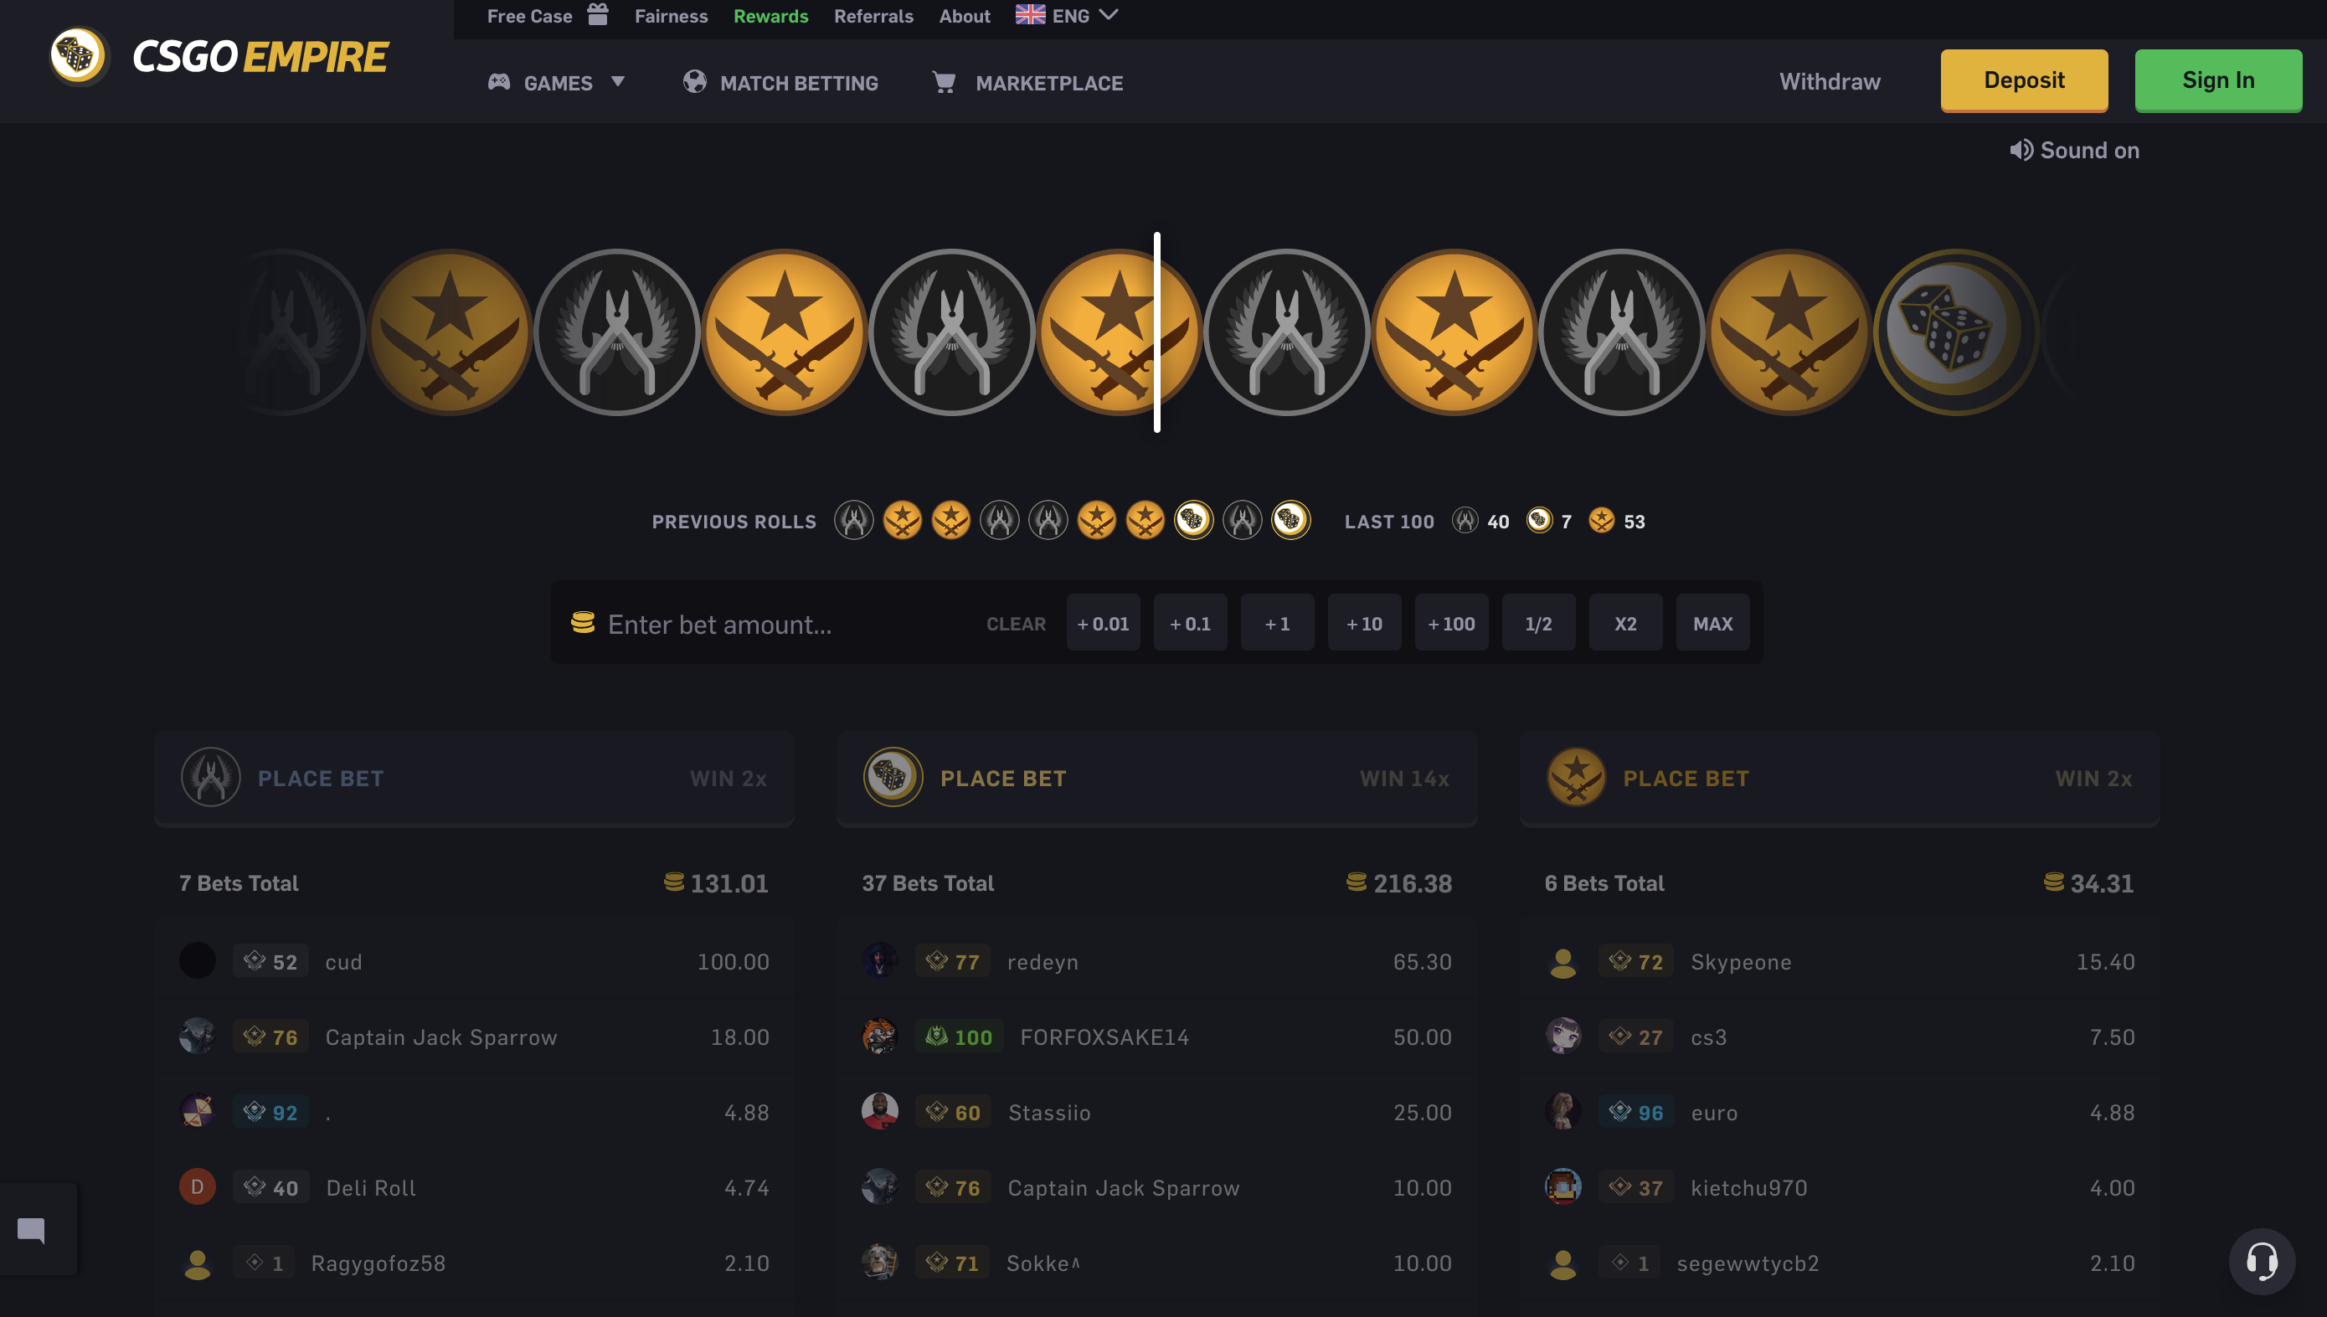Screen dimensions: 2327x1317
Task: Halve the bet with 1/2
Action: point(1538,622)
